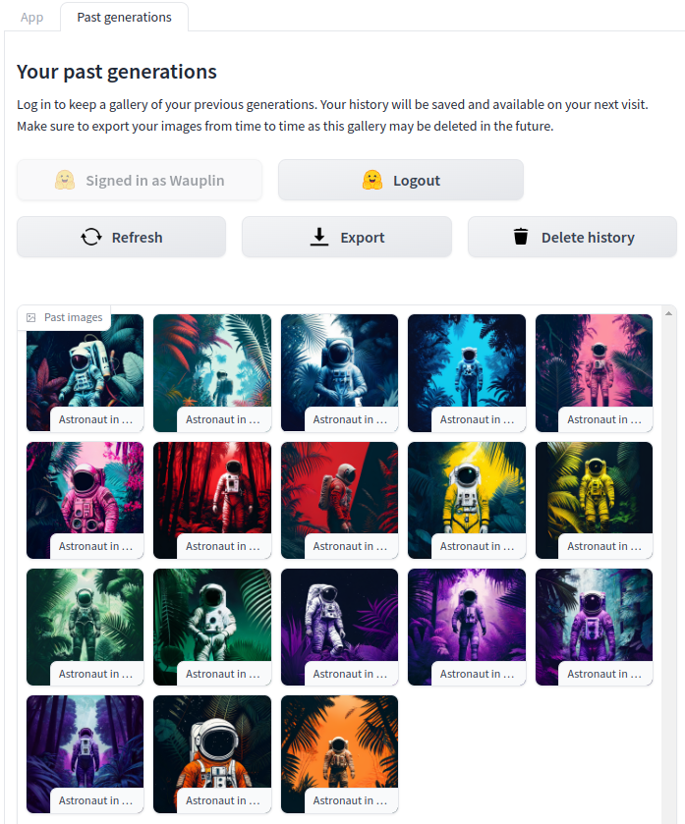The width and height of the screenshot is (685, 824).
Task: Open the astronaut on cyan blue background thumbnail
Action: click(x=466, y=373)
